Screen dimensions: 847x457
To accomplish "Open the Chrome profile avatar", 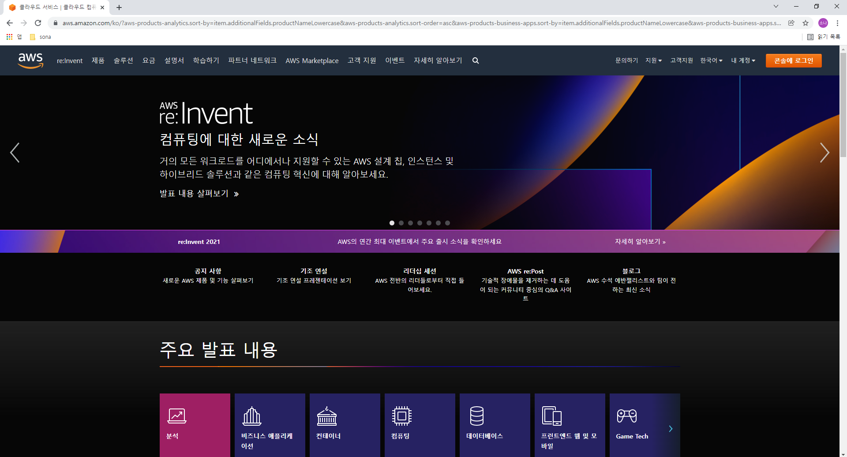I will pos(823,23).
